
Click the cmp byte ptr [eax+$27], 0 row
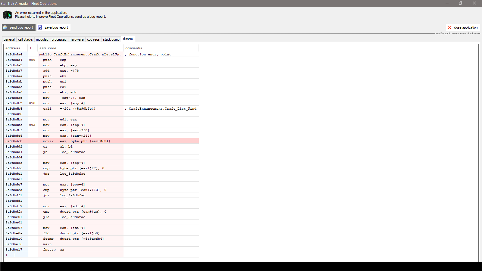tap(101, 168)
